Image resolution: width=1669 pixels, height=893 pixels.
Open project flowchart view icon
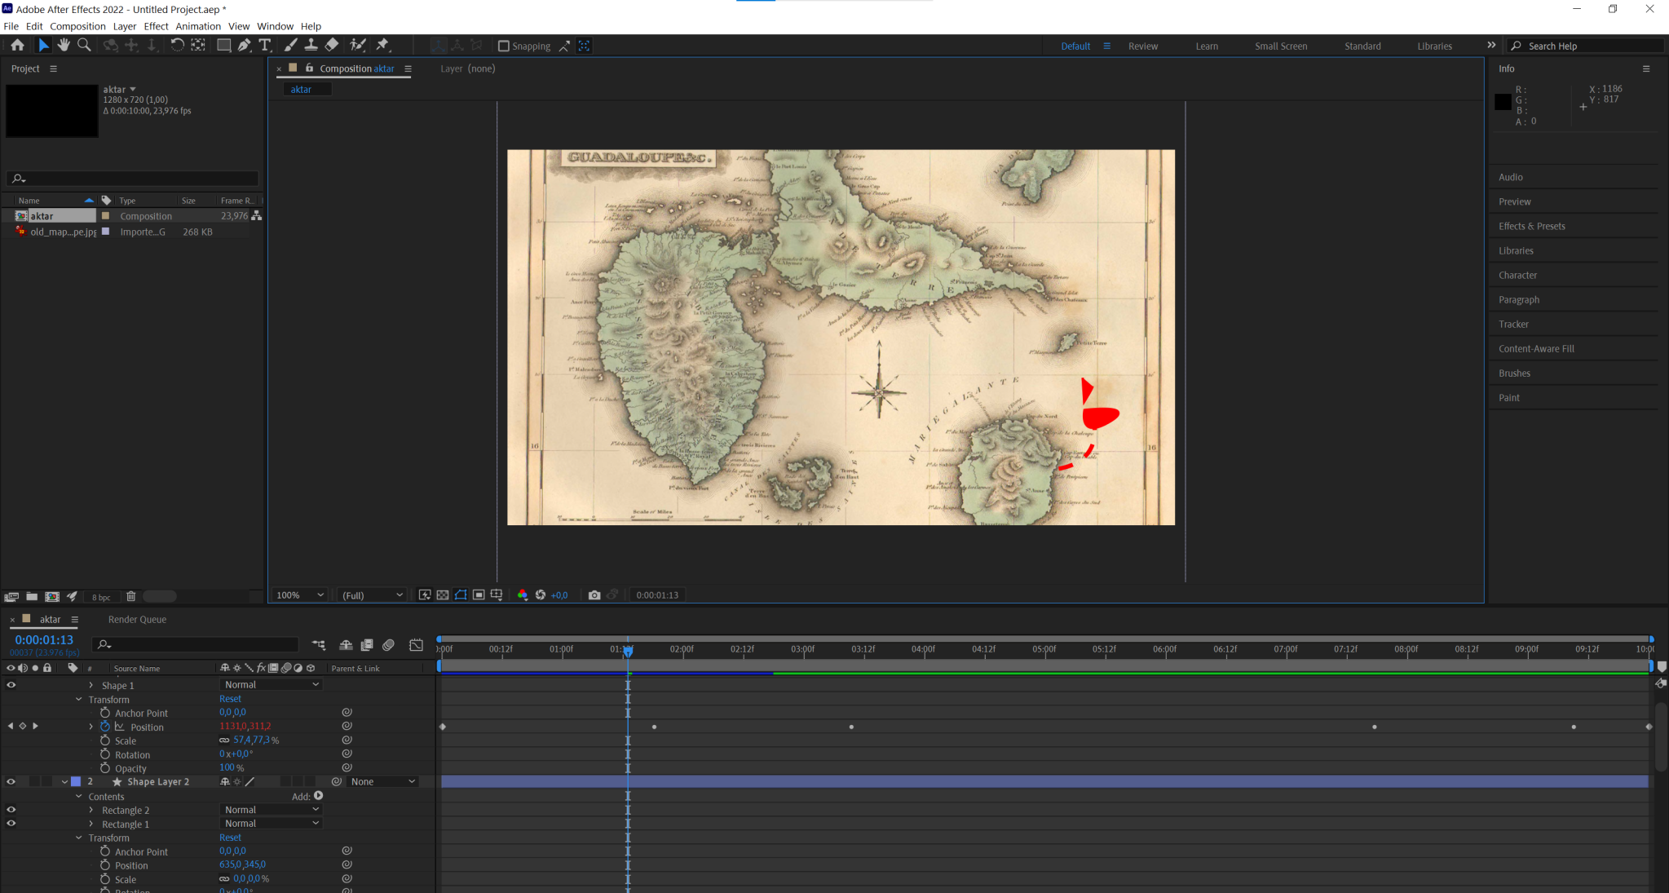coord(257,216)
